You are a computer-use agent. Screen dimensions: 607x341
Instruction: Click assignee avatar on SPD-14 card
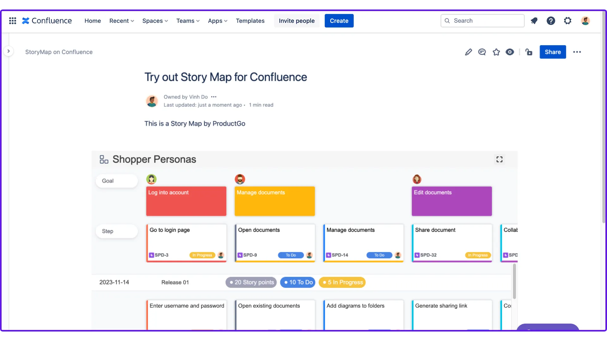[x=398, y=255]
